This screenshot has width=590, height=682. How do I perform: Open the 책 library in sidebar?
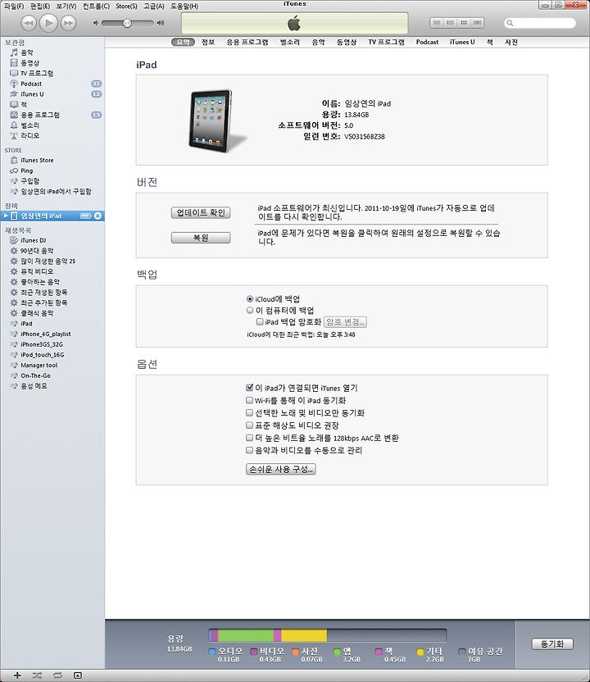pos(24,104)
